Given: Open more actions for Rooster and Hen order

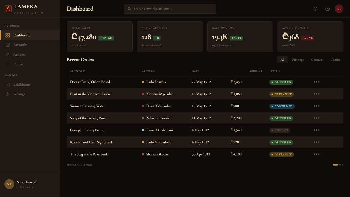Looking at the screenshot, I should [317, 142].
